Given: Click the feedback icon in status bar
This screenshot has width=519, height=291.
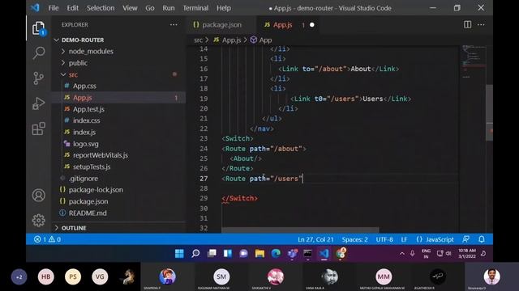Looking at the screenshot, I should point(466,239).
